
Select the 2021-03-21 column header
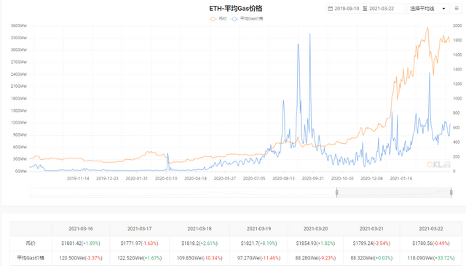pyautogui.click(x=371, y=229)
